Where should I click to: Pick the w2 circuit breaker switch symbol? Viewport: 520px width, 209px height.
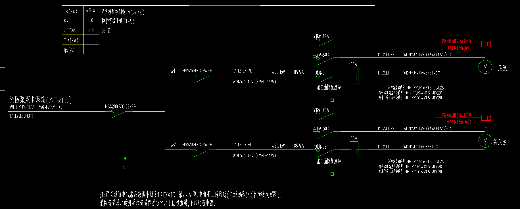coord(202,152)
